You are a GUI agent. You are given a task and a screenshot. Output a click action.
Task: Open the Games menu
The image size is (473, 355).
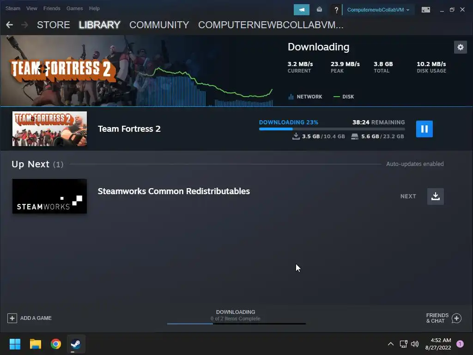pos(74,8)
